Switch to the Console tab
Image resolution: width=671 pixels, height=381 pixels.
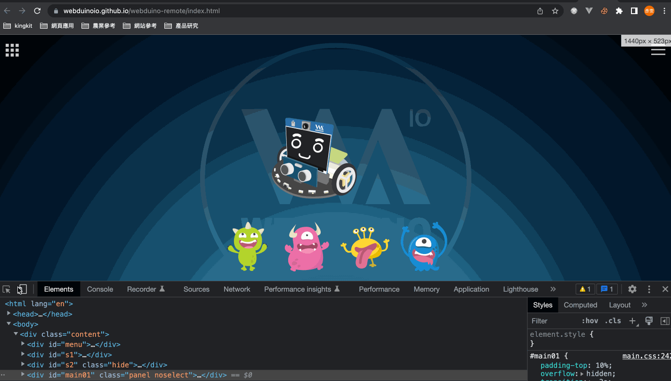point(100,289)
